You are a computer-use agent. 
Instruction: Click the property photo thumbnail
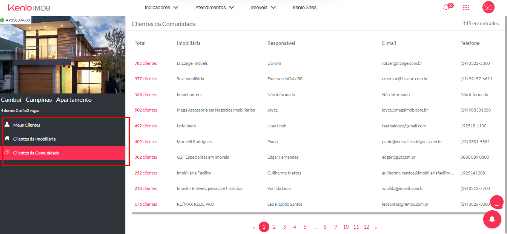pos(63,55)
